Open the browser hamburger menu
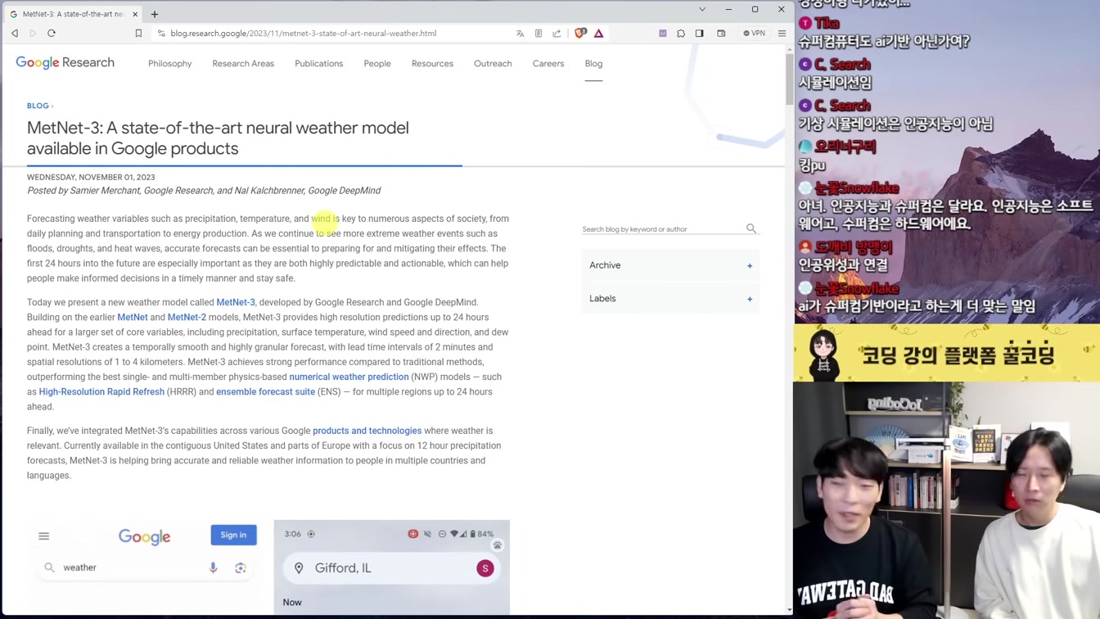1100x619 pixels. (782, 34)
